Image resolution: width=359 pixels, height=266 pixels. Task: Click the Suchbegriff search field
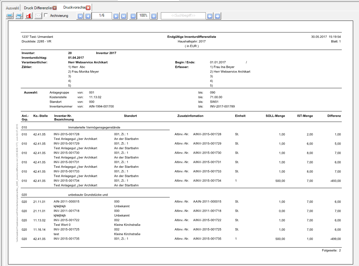pyautogui.click(x=183, y=16)
